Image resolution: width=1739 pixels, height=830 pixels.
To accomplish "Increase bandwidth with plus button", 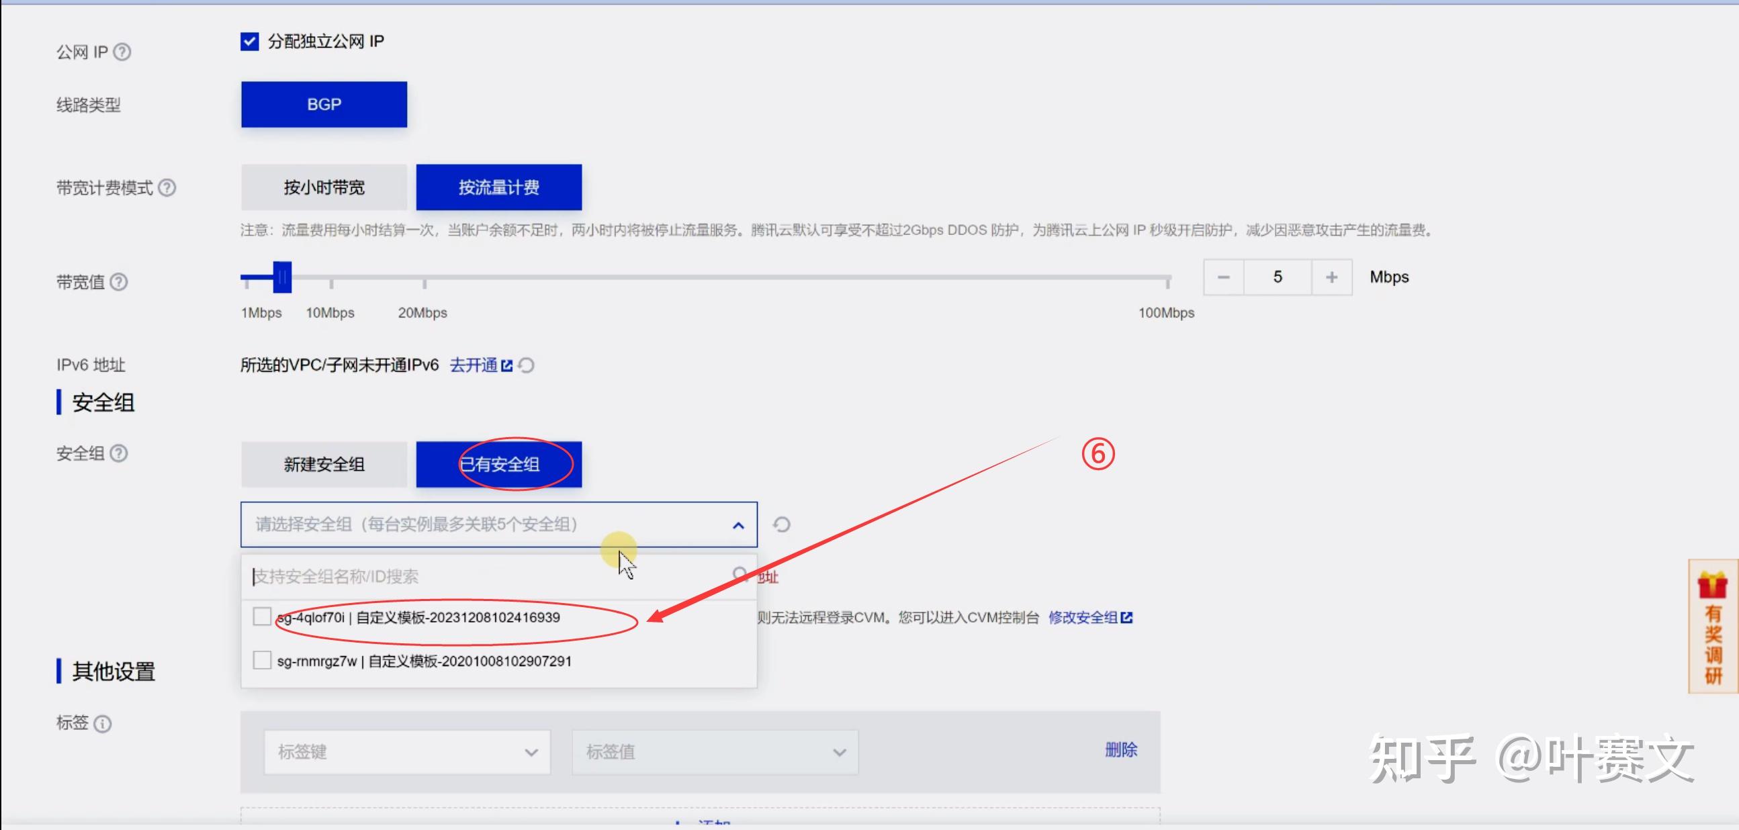I will [1331, 277].
